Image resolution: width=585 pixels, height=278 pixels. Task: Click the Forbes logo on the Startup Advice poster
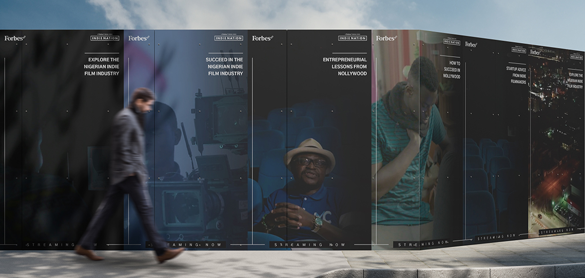(x=471, y=44)
